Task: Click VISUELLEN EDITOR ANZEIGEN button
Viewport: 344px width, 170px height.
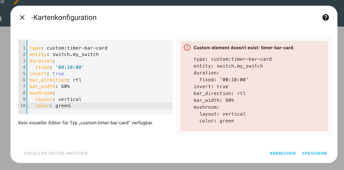Action: click(55, 153)
